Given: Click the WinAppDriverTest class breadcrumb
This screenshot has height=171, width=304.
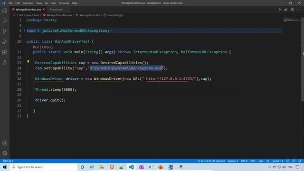Looking at the screenshot, I should 90,15.
